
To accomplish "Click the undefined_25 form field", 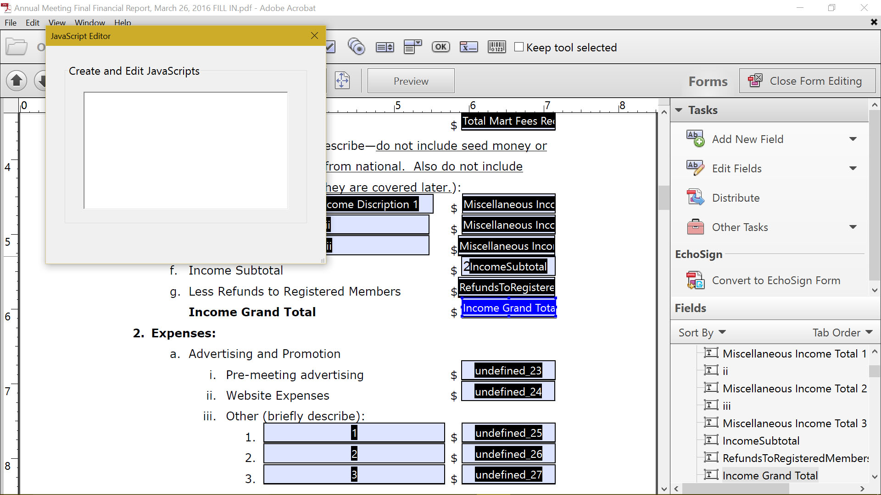I will [508, 433].
